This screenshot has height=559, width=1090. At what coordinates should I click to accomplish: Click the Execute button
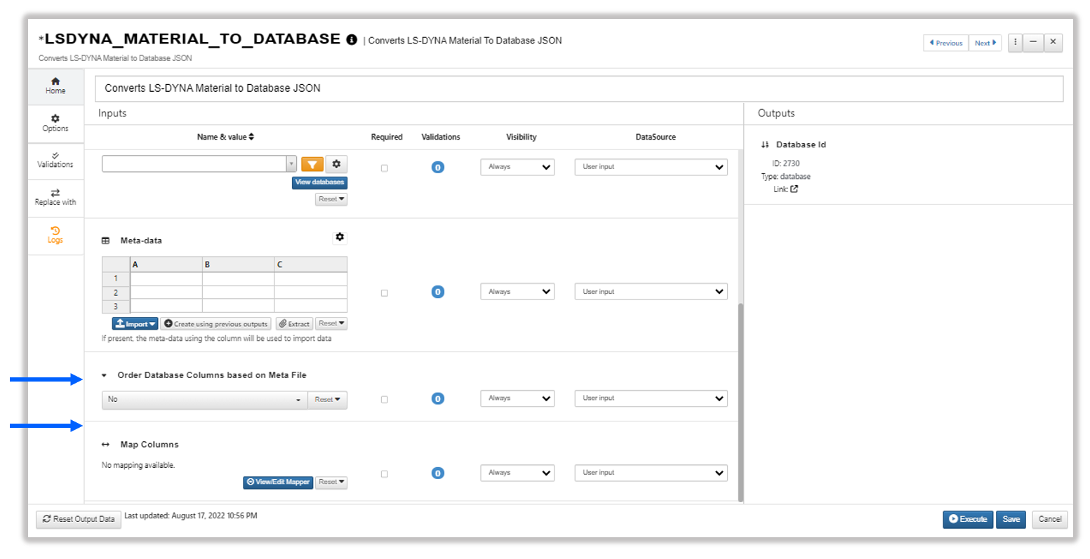[x=968, y=519]
